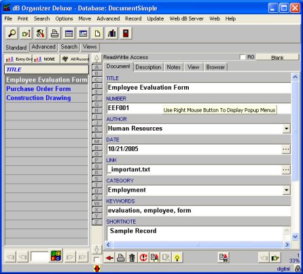303x274 pixels.
Task: Click in the NUMBER field EEF001
Action: 198,108
